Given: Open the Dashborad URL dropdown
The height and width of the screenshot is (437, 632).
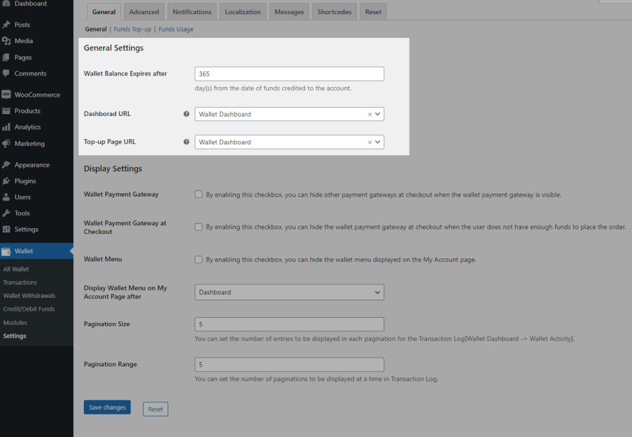Looking at the screenshot, I should coord(289,114).
